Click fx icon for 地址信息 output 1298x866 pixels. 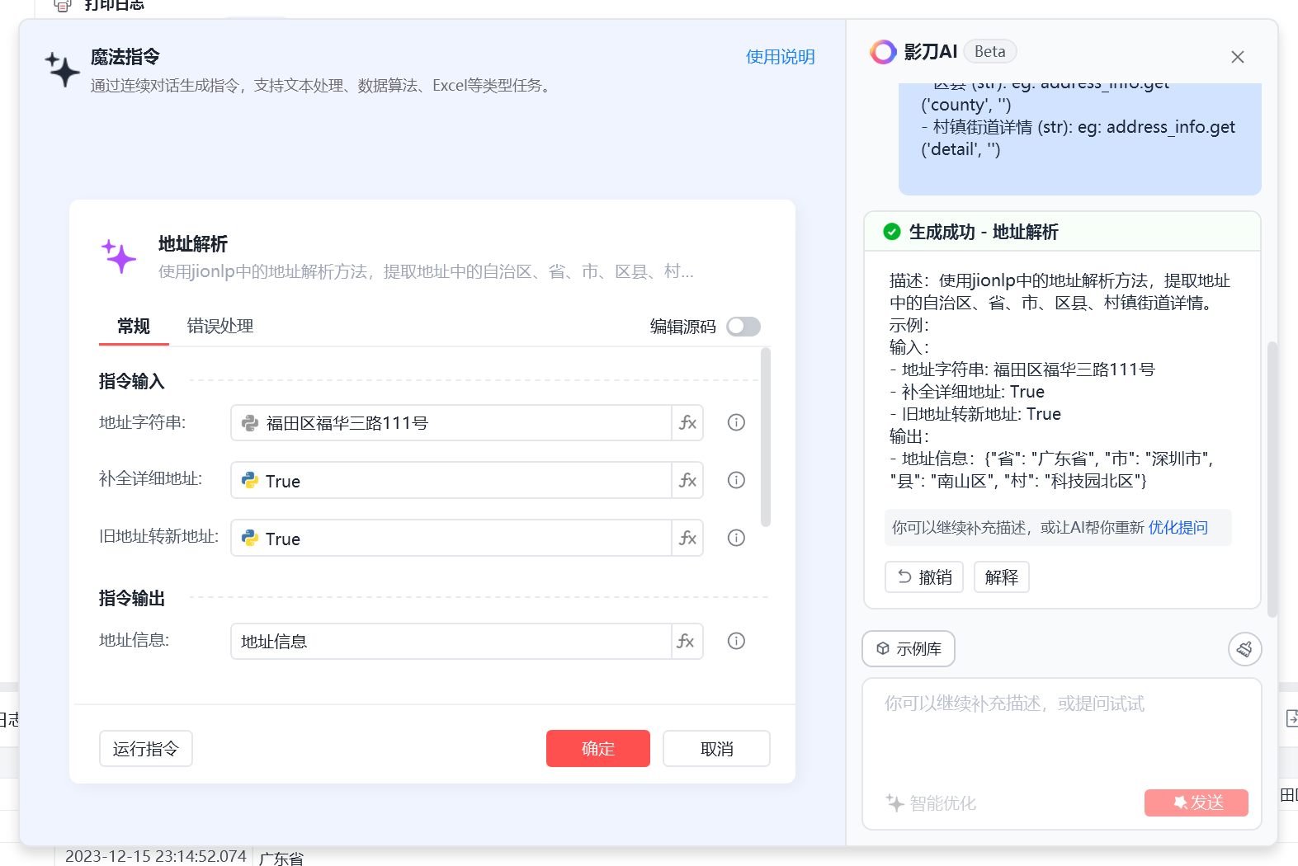[686, 642]
